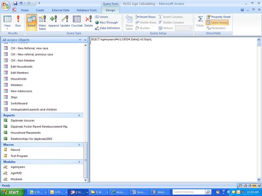Save via Quick Access floppy icon
Screen dimensions: 262x196
click(15, 3)
